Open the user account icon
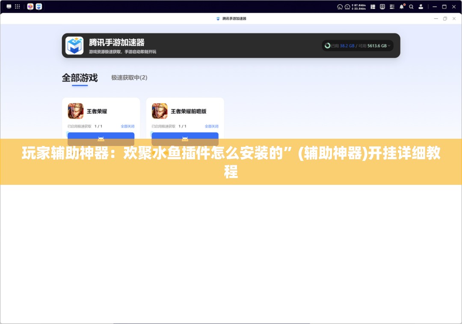462x324 pixels. (421, 7)
